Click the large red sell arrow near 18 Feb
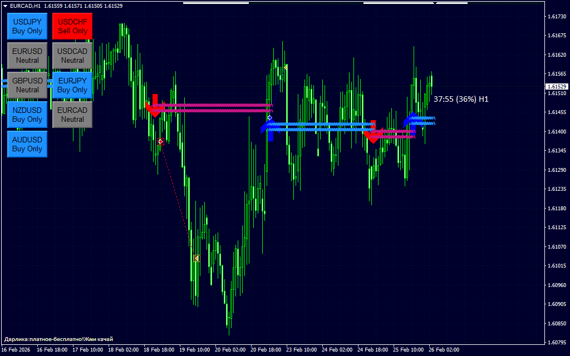 tap(155, 106)
